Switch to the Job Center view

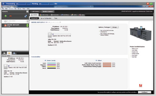(x=35, y=12)
